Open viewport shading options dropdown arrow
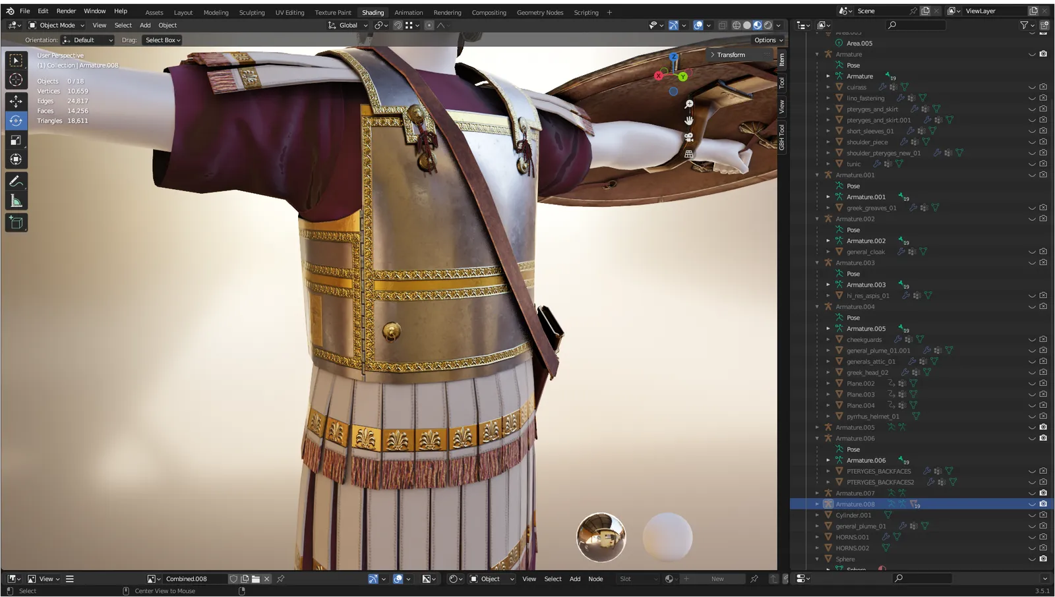The height and width of the screenshot is (597, 1055). pyautogui.click(x=779, y=26)
